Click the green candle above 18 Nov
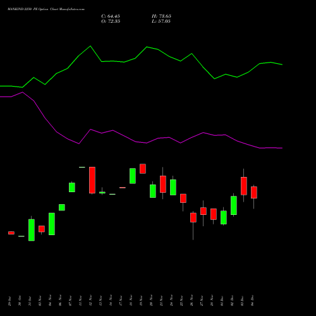The width and height of the screenshot is (316, 316). pyautogui.click(x=133, y=176)
